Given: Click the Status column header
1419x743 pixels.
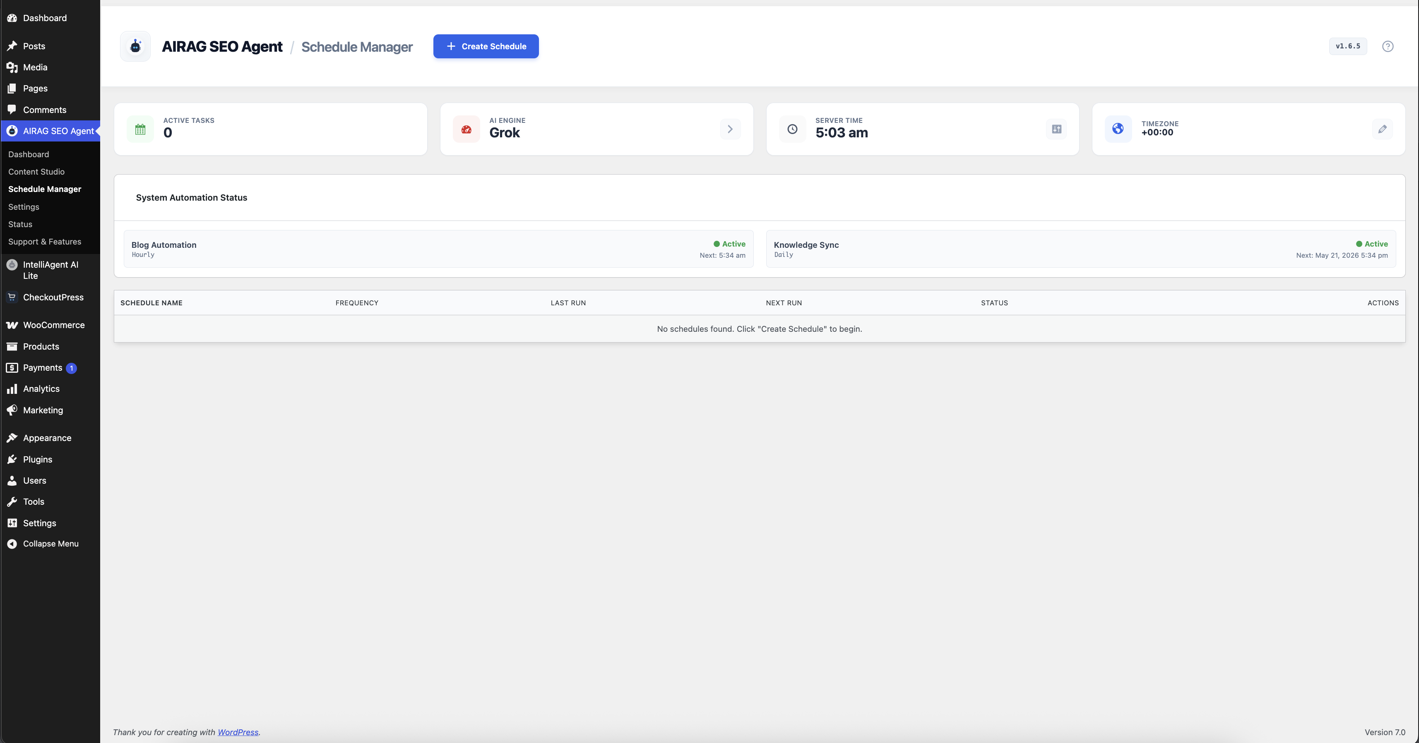Looking at the screenshot, I should point(994,303).
